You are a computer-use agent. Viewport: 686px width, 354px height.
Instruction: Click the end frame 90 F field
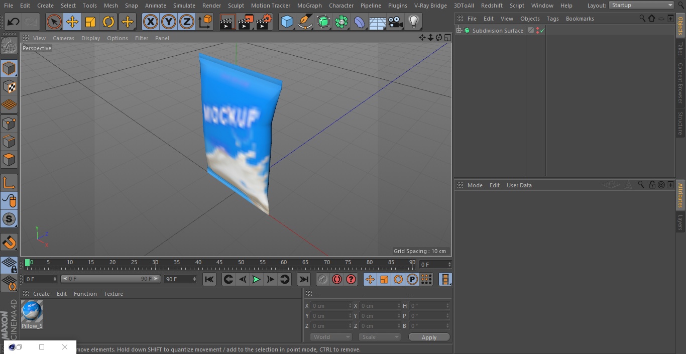(x=180, y=279)
